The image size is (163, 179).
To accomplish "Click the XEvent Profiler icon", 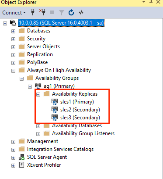I will 21,165.
